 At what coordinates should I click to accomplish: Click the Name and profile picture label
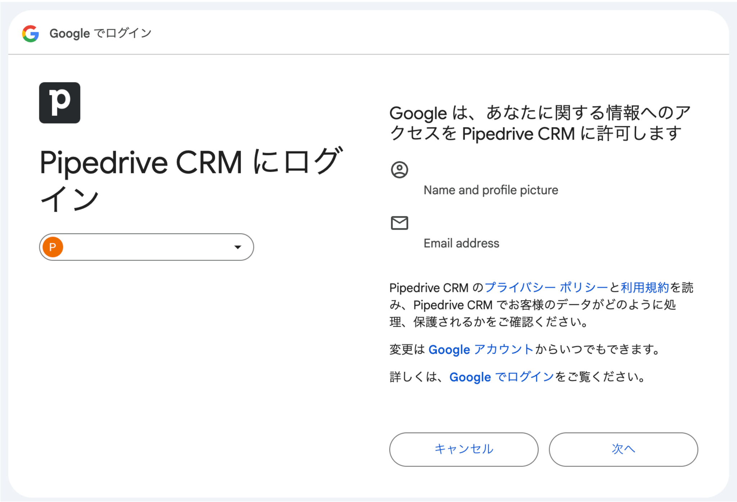(491, 190)
